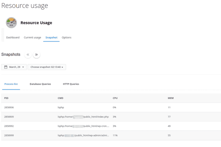Click the PID column header

tap(6, 98)
